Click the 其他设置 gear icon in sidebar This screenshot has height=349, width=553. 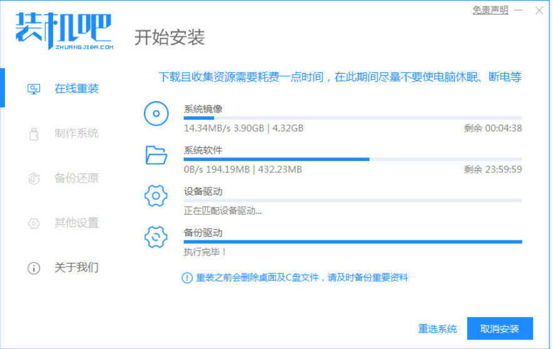pyautogui.click(x=34, y=223)
